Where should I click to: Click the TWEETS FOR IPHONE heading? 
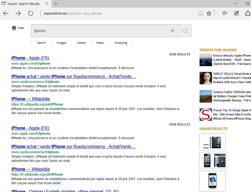[218, 50]
